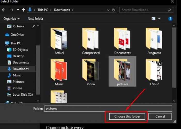Click the Music note icon in sidebar
Viewport: 181px width, 129px height.
pos(9,75)
